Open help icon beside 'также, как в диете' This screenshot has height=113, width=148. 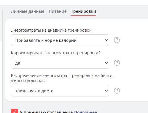click(117, 91)
